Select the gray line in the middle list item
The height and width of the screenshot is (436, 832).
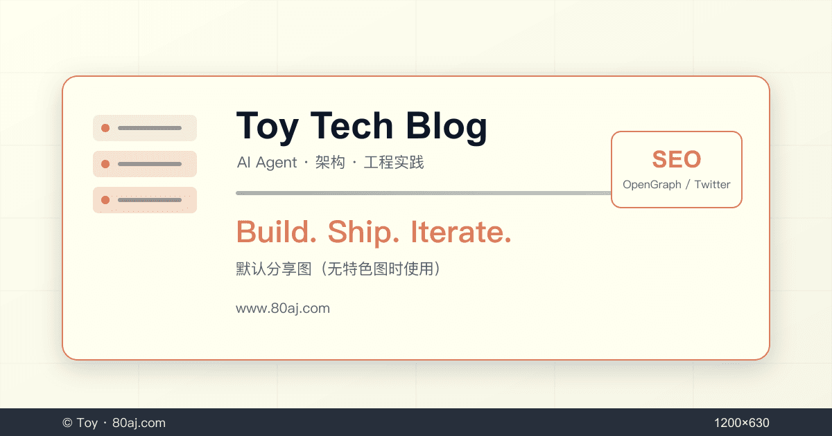[150, 164]
